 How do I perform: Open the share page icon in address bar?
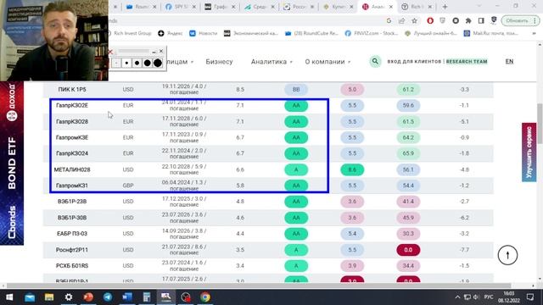401,20
